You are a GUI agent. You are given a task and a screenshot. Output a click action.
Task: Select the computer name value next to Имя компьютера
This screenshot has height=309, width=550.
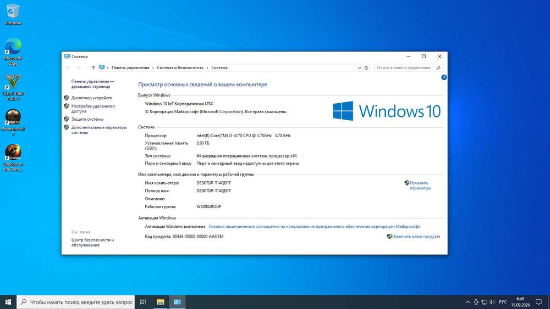(213, 183)
